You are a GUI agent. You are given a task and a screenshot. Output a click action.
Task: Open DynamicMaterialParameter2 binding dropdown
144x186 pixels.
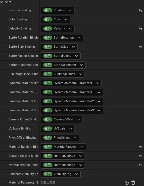72,101
